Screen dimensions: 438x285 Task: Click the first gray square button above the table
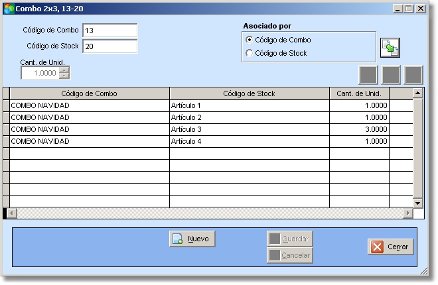pyautogui.click(x=368, y=74)
